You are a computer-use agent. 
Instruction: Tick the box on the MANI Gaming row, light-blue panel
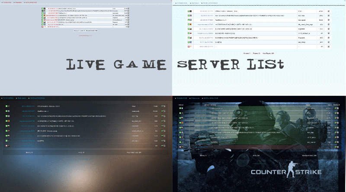tap(329, 29)
